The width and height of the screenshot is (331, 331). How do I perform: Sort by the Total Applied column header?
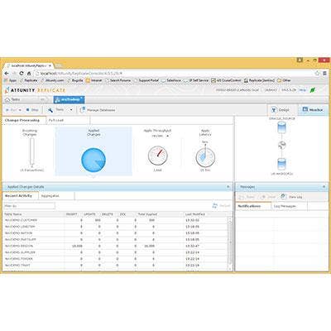[147, 214]
